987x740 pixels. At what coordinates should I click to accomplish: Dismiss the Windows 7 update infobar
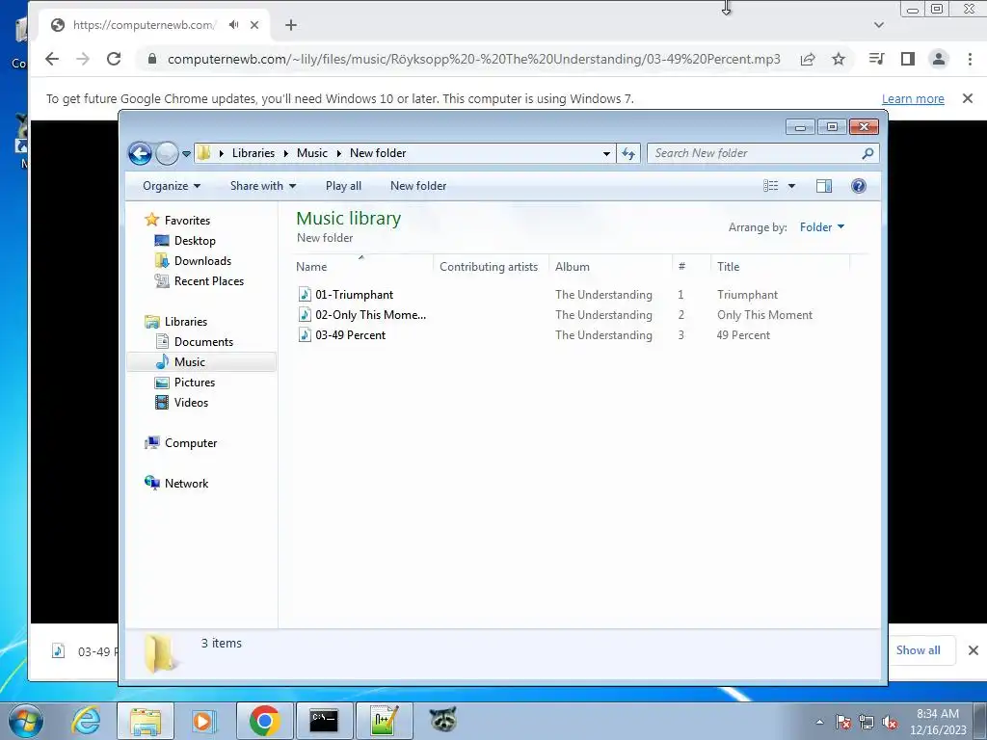point(968,98)
